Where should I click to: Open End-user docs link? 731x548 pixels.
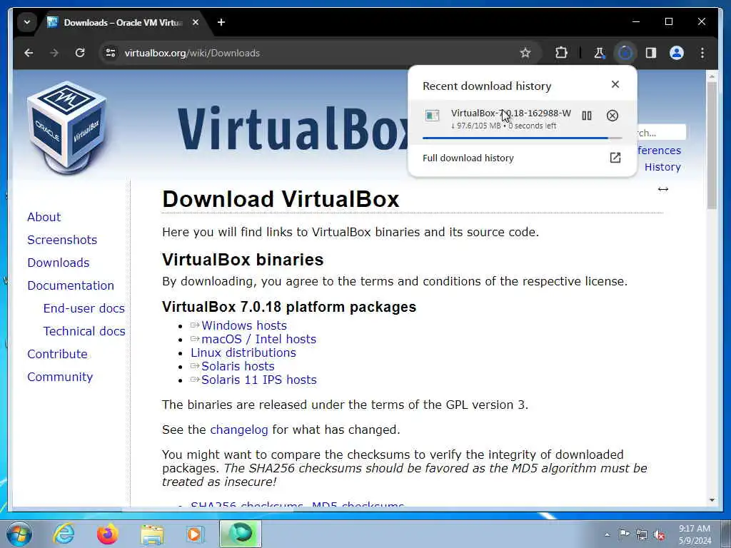pos(84,308)
